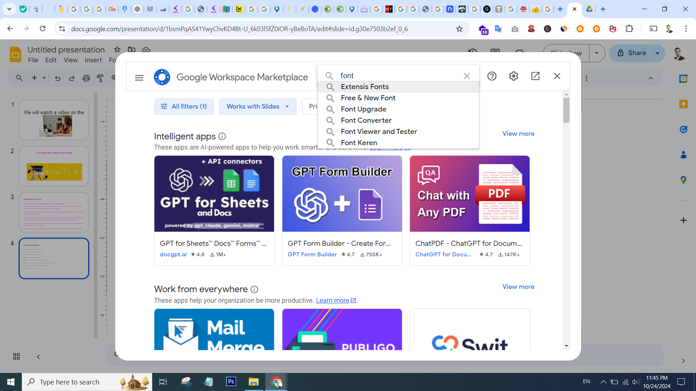This screenshot has width=696, height=391.
Task: Click the Google Workspace Marketplace logo
Action: 162,77
